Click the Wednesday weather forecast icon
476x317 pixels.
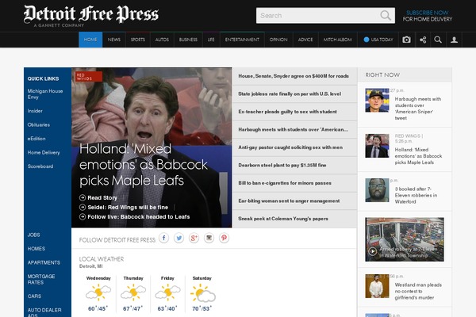[x=98, y=292]
